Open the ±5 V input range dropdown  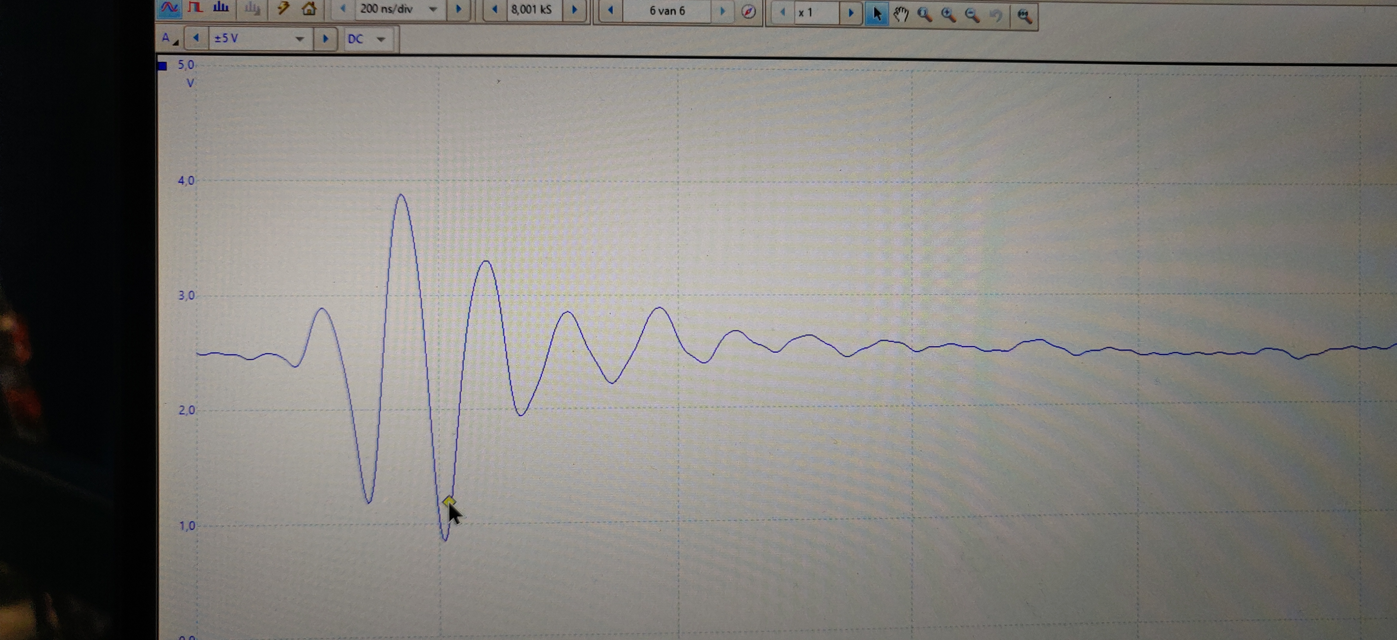coord(299,39)
